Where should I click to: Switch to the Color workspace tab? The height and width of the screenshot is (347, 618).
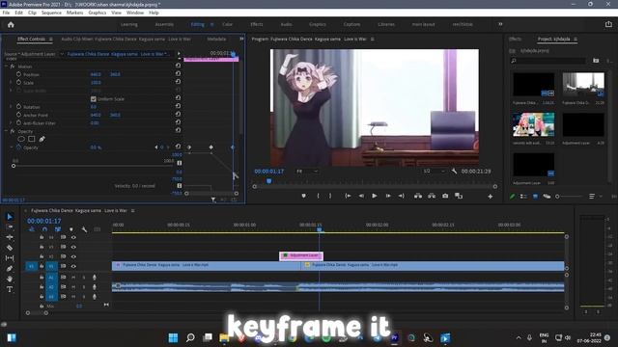[x=228, y=24]
